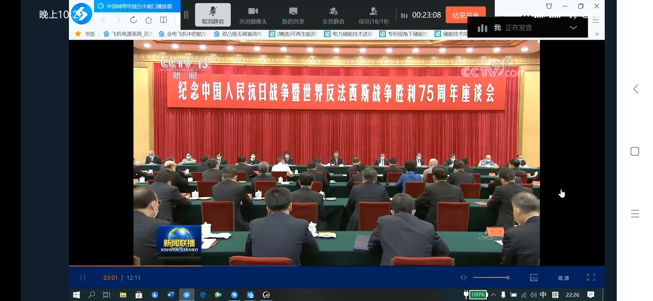Turn off the camera (关闭摄像头)
This screenshot has width=653, height=301.
(x=253, y=15)
